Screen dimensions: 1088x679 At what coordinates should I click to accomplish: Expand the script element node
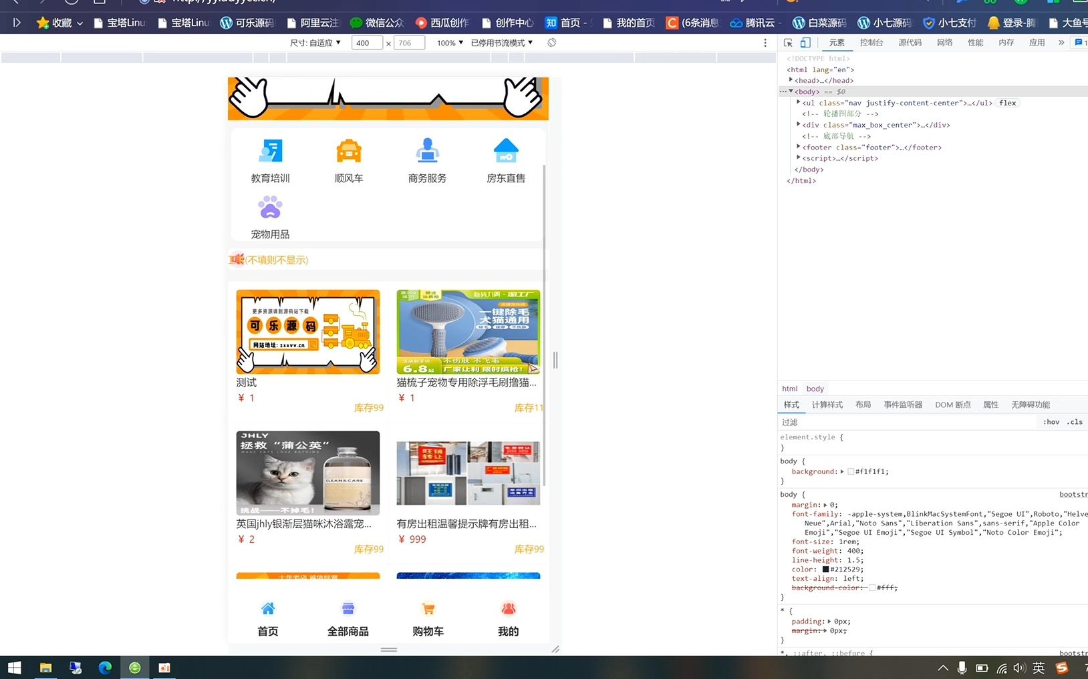(799, 158)
